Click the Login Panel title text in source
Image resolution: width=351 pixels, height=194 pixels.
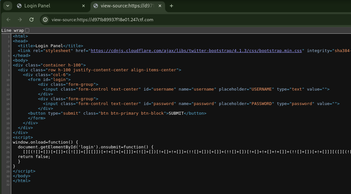pos(49,46)
